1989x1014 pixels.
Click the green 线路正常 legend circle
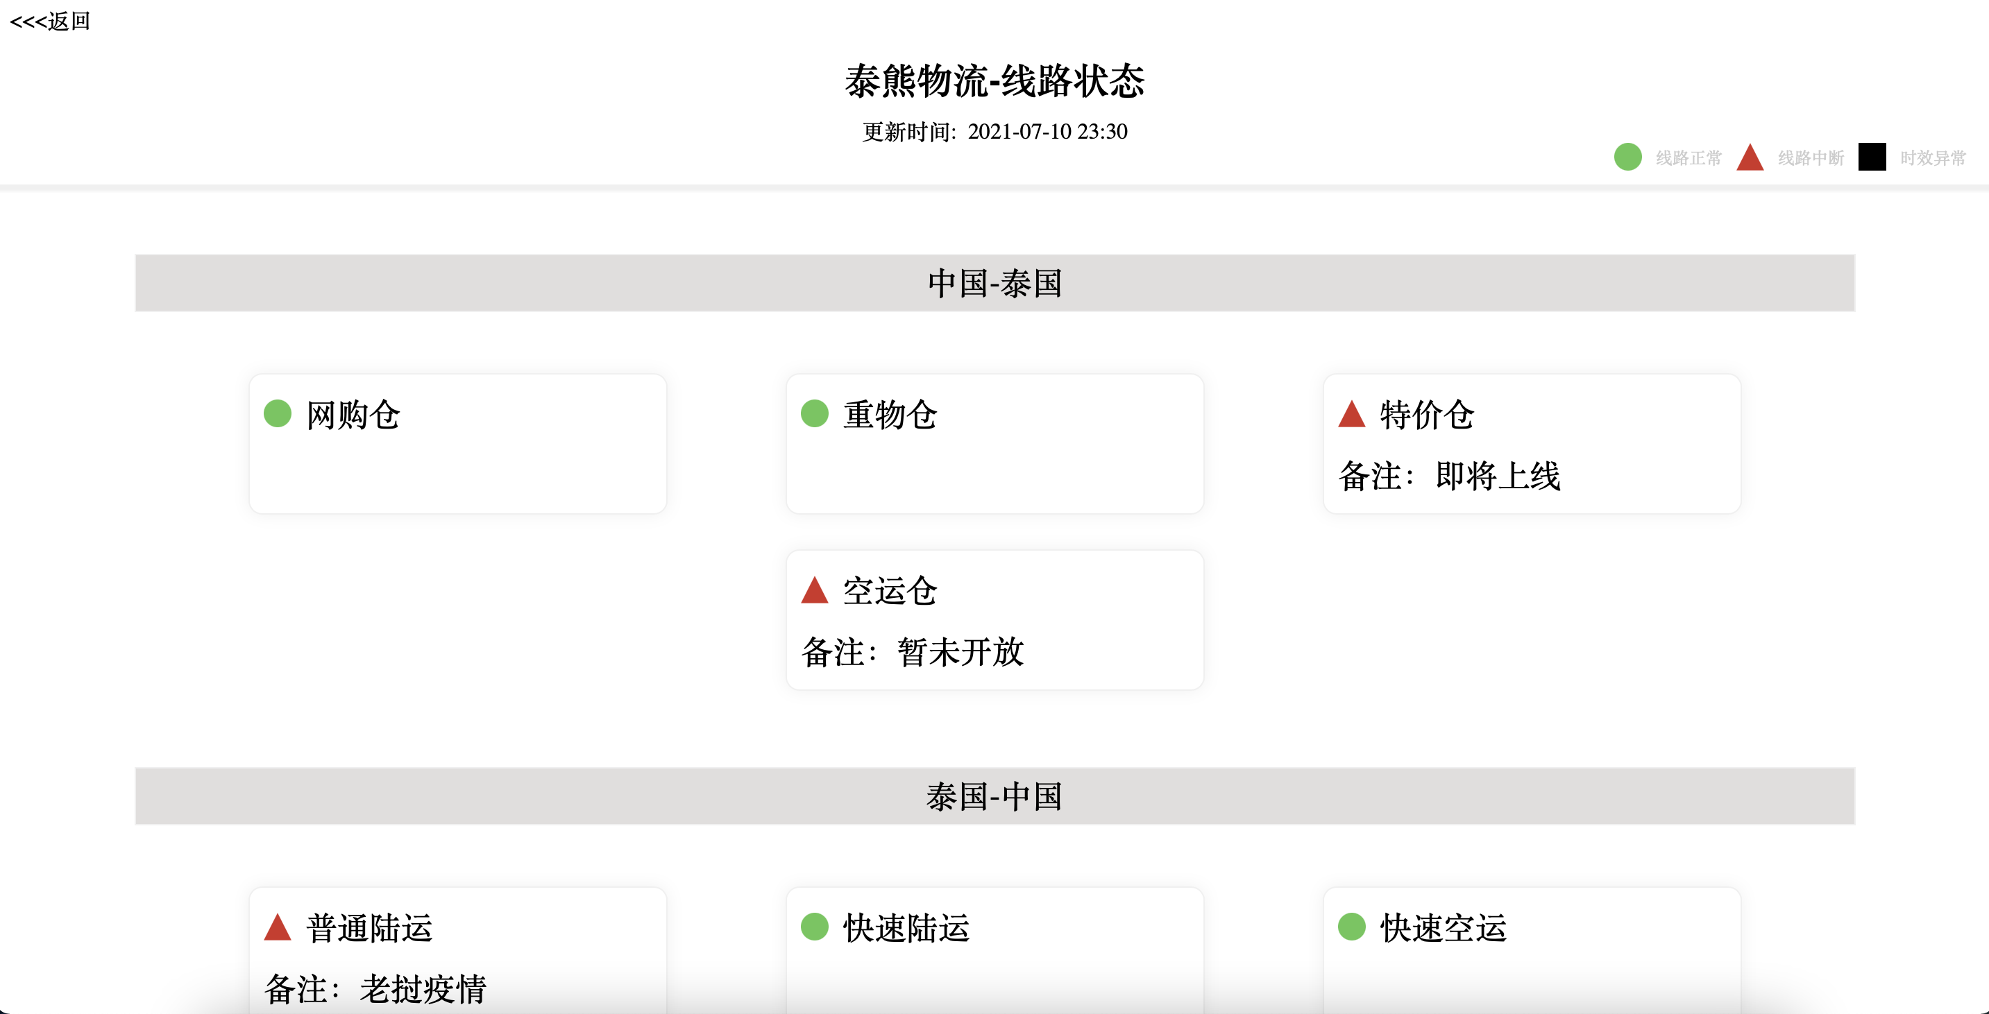tap(1627, 157)
